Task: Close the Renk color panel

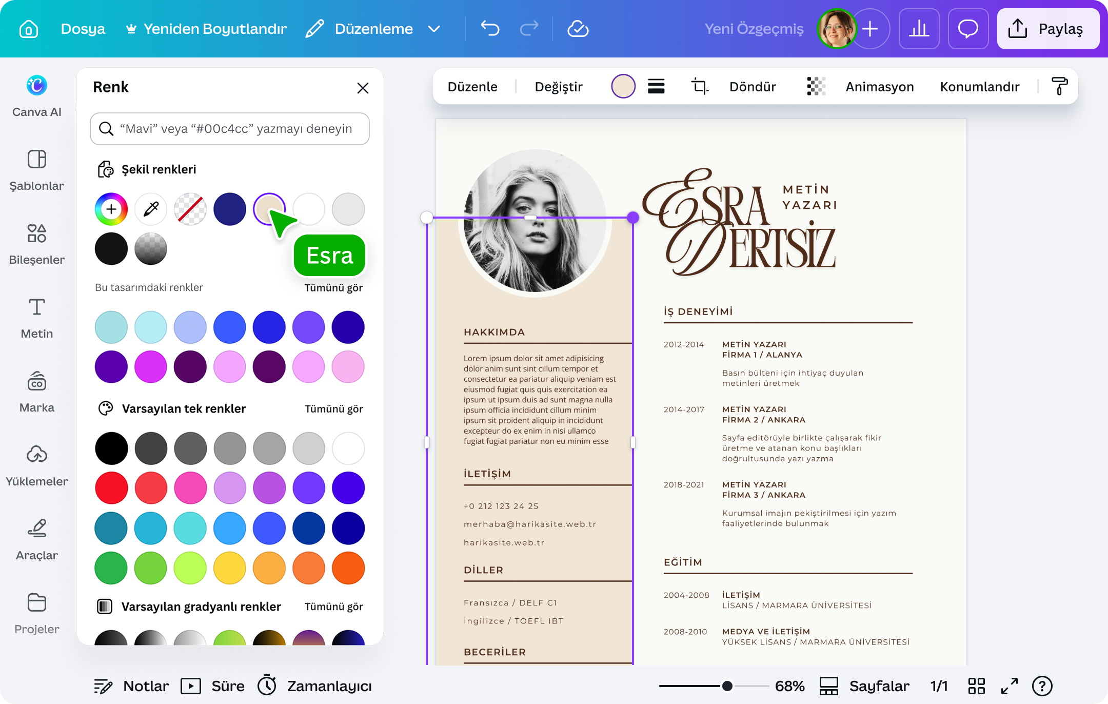Action: [x=363, y=88]
